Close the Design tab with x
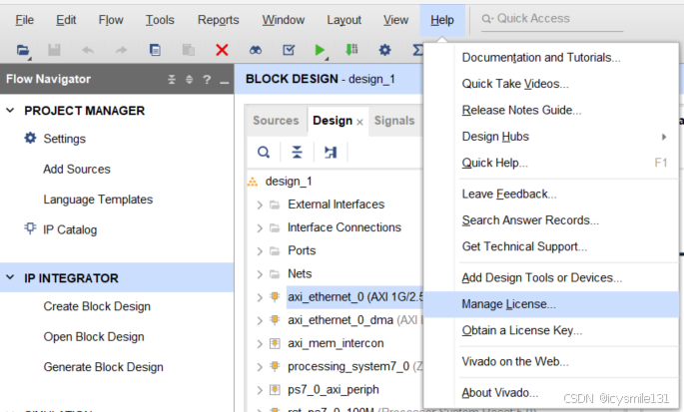The height and width of the screenshot is (412, 684). tap(359, 123)
